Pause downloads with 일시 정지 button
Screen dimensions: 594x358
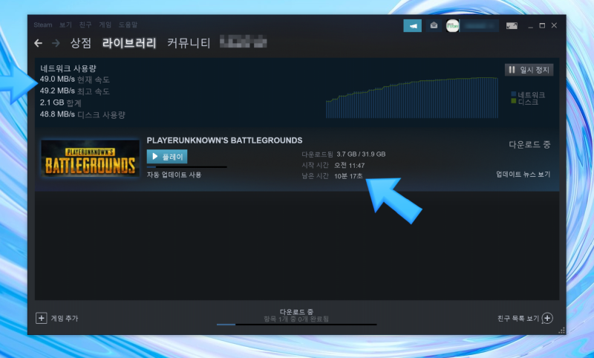[529, 70]
